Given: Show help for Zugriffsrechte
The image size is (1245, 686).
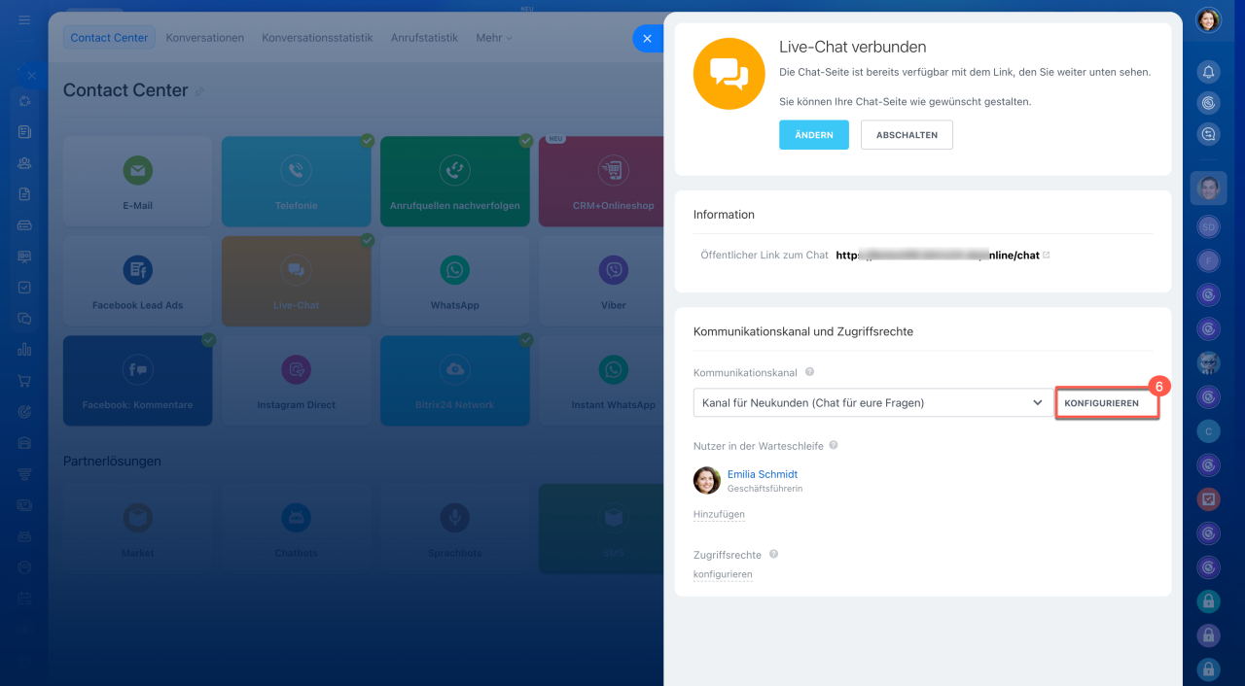Looking at the screenshot, I should point(773,555).
